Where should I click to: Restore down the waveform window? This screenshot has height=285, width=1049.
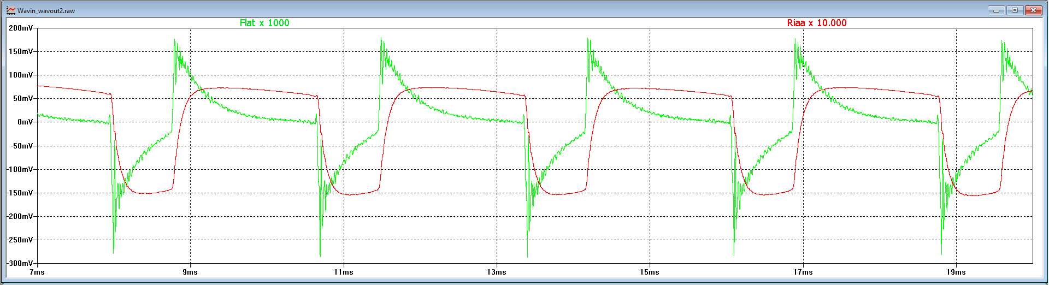(1015, 10)
